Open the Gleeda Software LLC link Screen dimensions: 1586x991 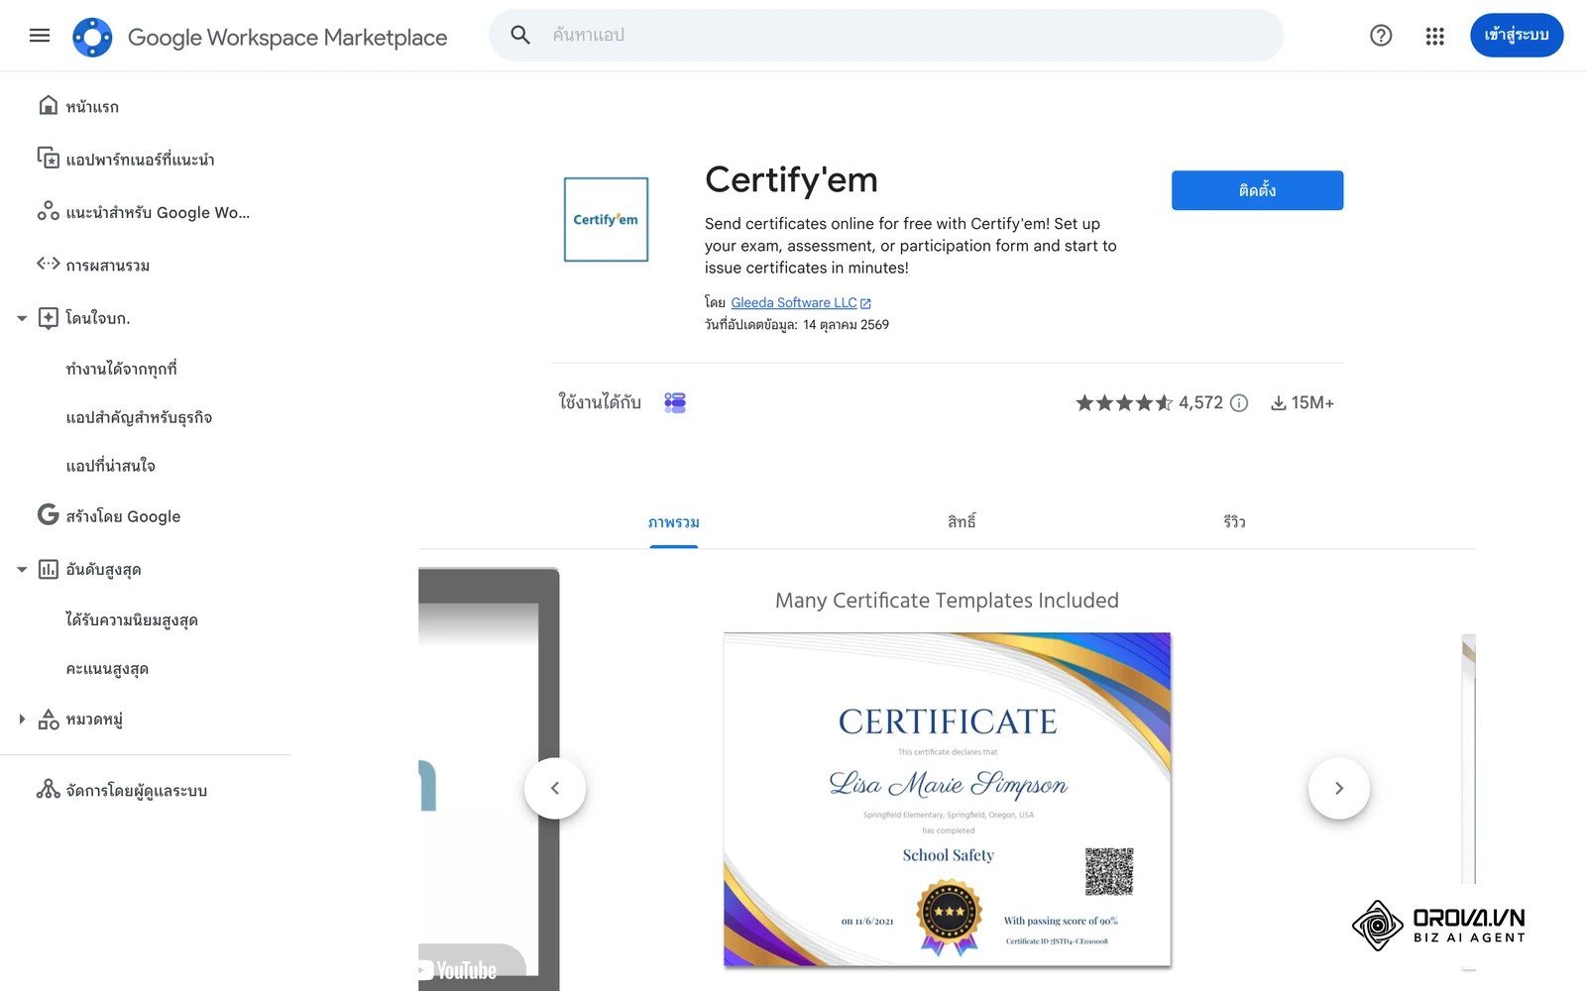794,303
